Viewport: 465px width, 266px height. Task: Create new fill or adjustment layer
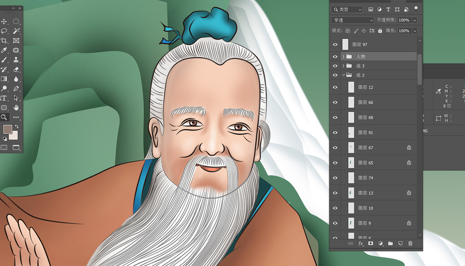click(x=380, y=243)
